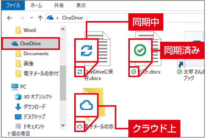This screenshot has width=206, height=139.
Task: Click the syncing status icon by OneDriveに保存.docx
Action: (x=79, y=72)
